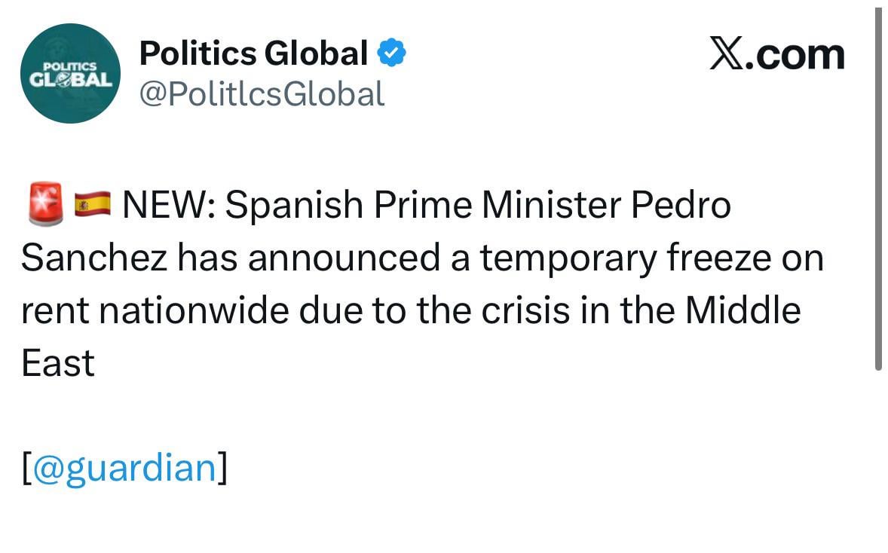Click the vertical scrollbar thumb
The width and height of the screenshot is (888, 553).
[878, 188]
